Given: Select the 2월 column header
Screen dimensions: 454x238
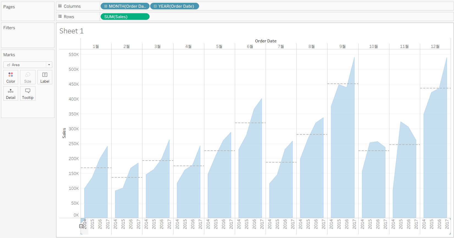Looking at the screenshot, I should pyautogui.click(x=127, y=46).
